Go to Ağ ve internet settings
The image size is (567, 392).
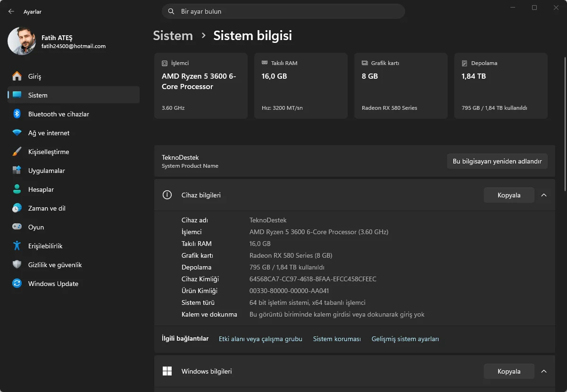[x=74, y=133]
